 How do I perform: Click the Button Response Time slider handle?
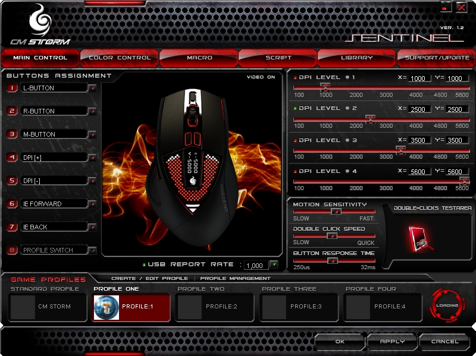point(333,260)
